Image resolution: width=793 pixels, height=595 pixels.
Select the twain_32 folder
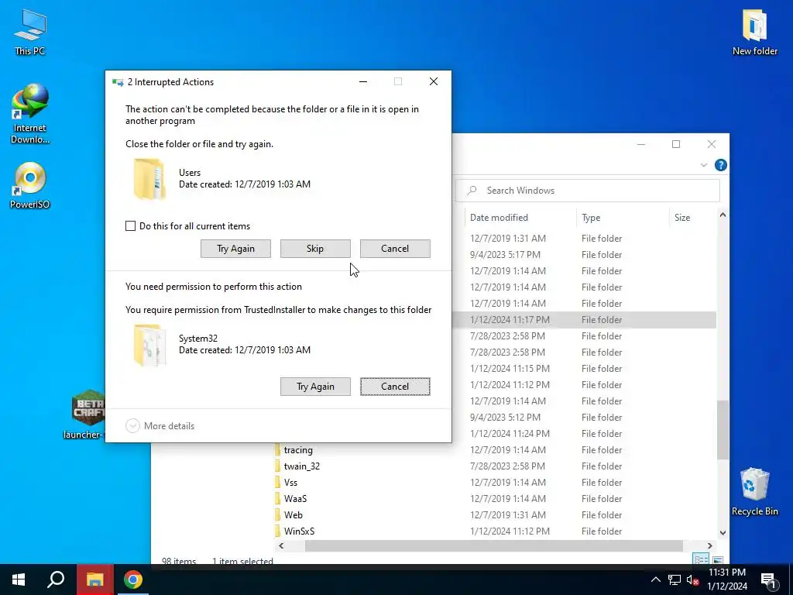[x=302, y=466]
